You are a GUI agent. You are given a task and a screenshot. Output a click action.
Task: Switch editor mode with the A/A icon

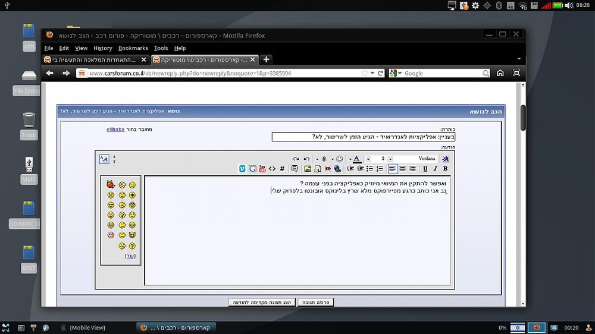coord(104,159)
